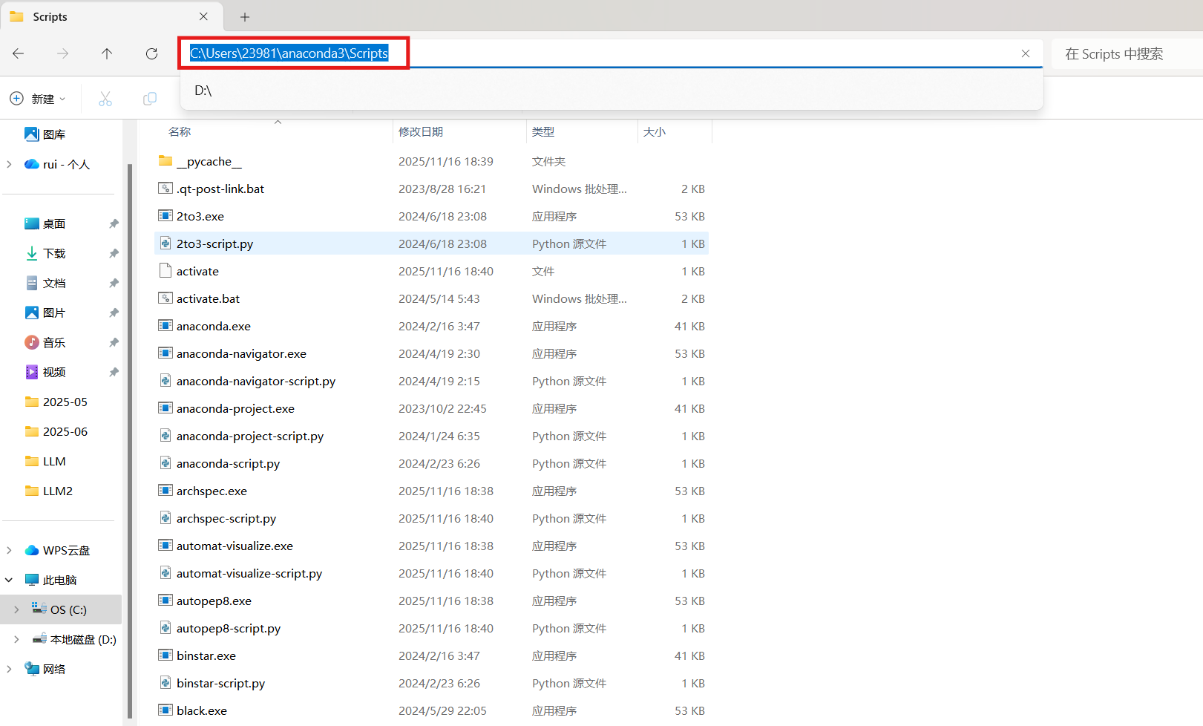Click the Cut scissors icon
1203x726 pixels.
click(105, 99)
